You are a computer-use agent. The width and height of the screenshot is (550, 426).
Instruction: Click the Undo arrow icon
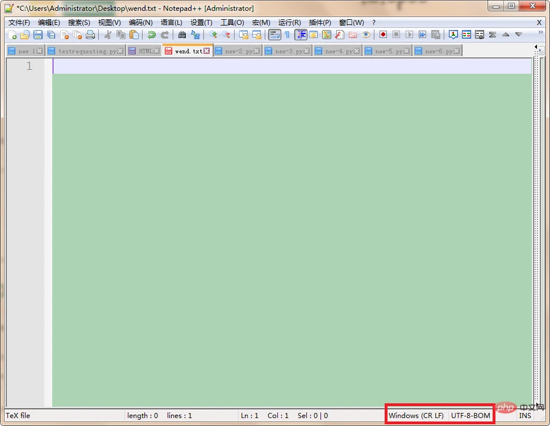pos(151,35)
